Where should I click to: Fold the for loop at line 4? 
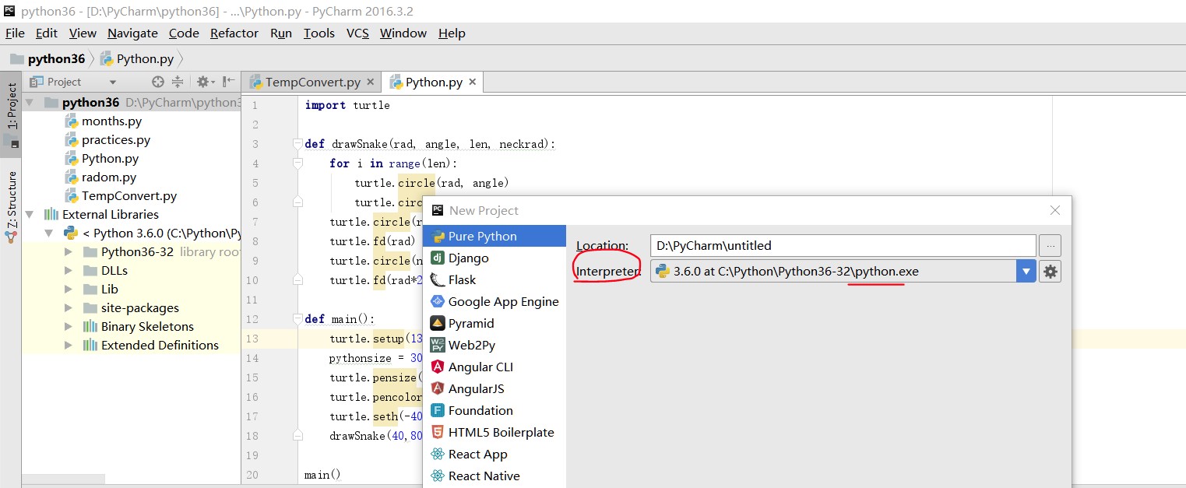click(297, 163)
